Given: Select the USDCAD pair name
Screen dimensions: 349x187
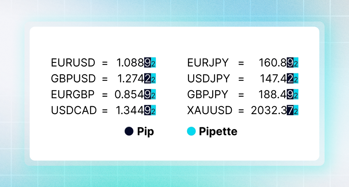Looking at the screenshot, I should pos(74,110).
